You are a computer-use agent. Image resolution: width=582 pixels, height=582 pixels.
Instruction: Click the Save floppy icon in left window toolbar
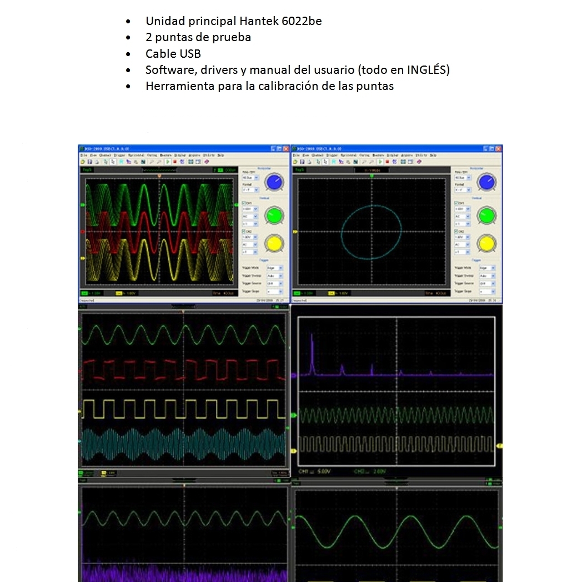88,161
